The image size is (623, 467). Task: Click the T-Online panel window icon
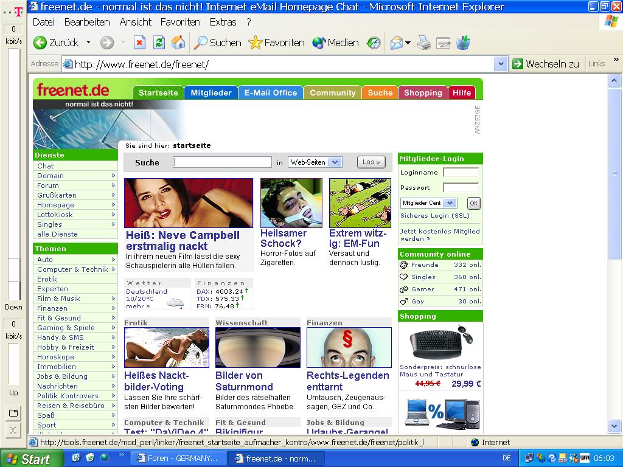coord(13,413)
